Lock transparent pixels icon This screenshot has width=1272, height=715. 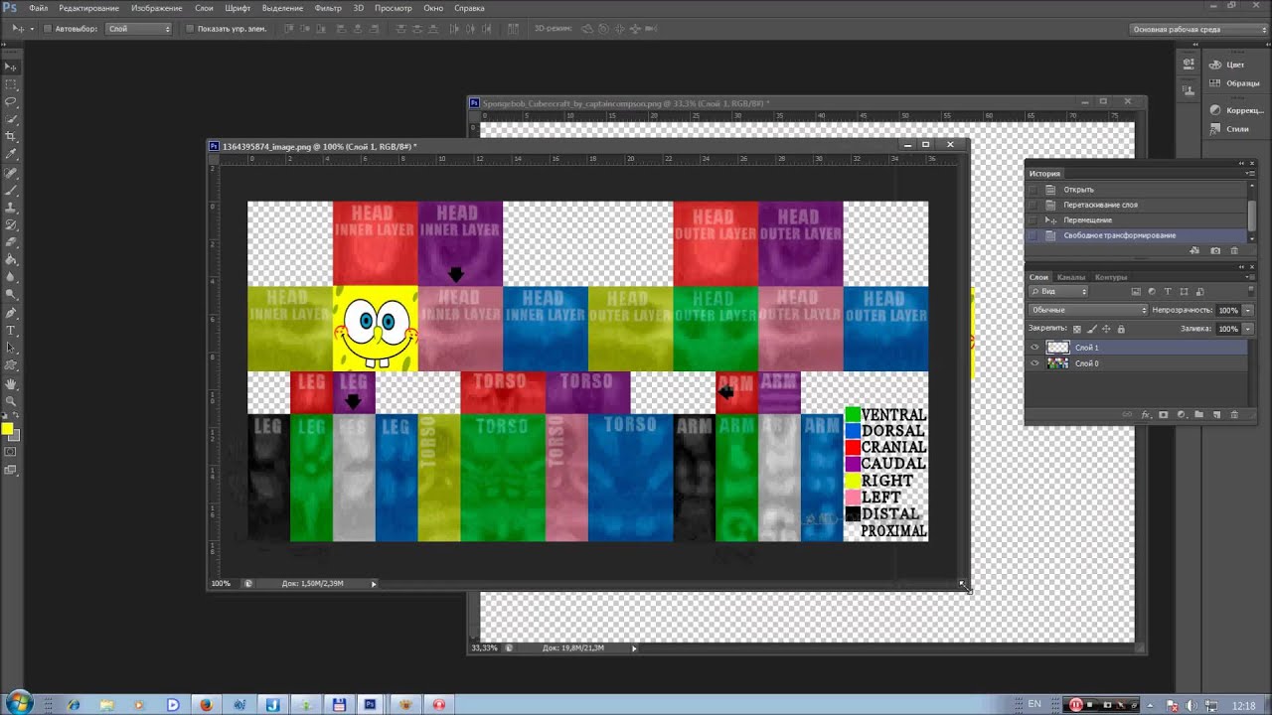pos(1076,329)
